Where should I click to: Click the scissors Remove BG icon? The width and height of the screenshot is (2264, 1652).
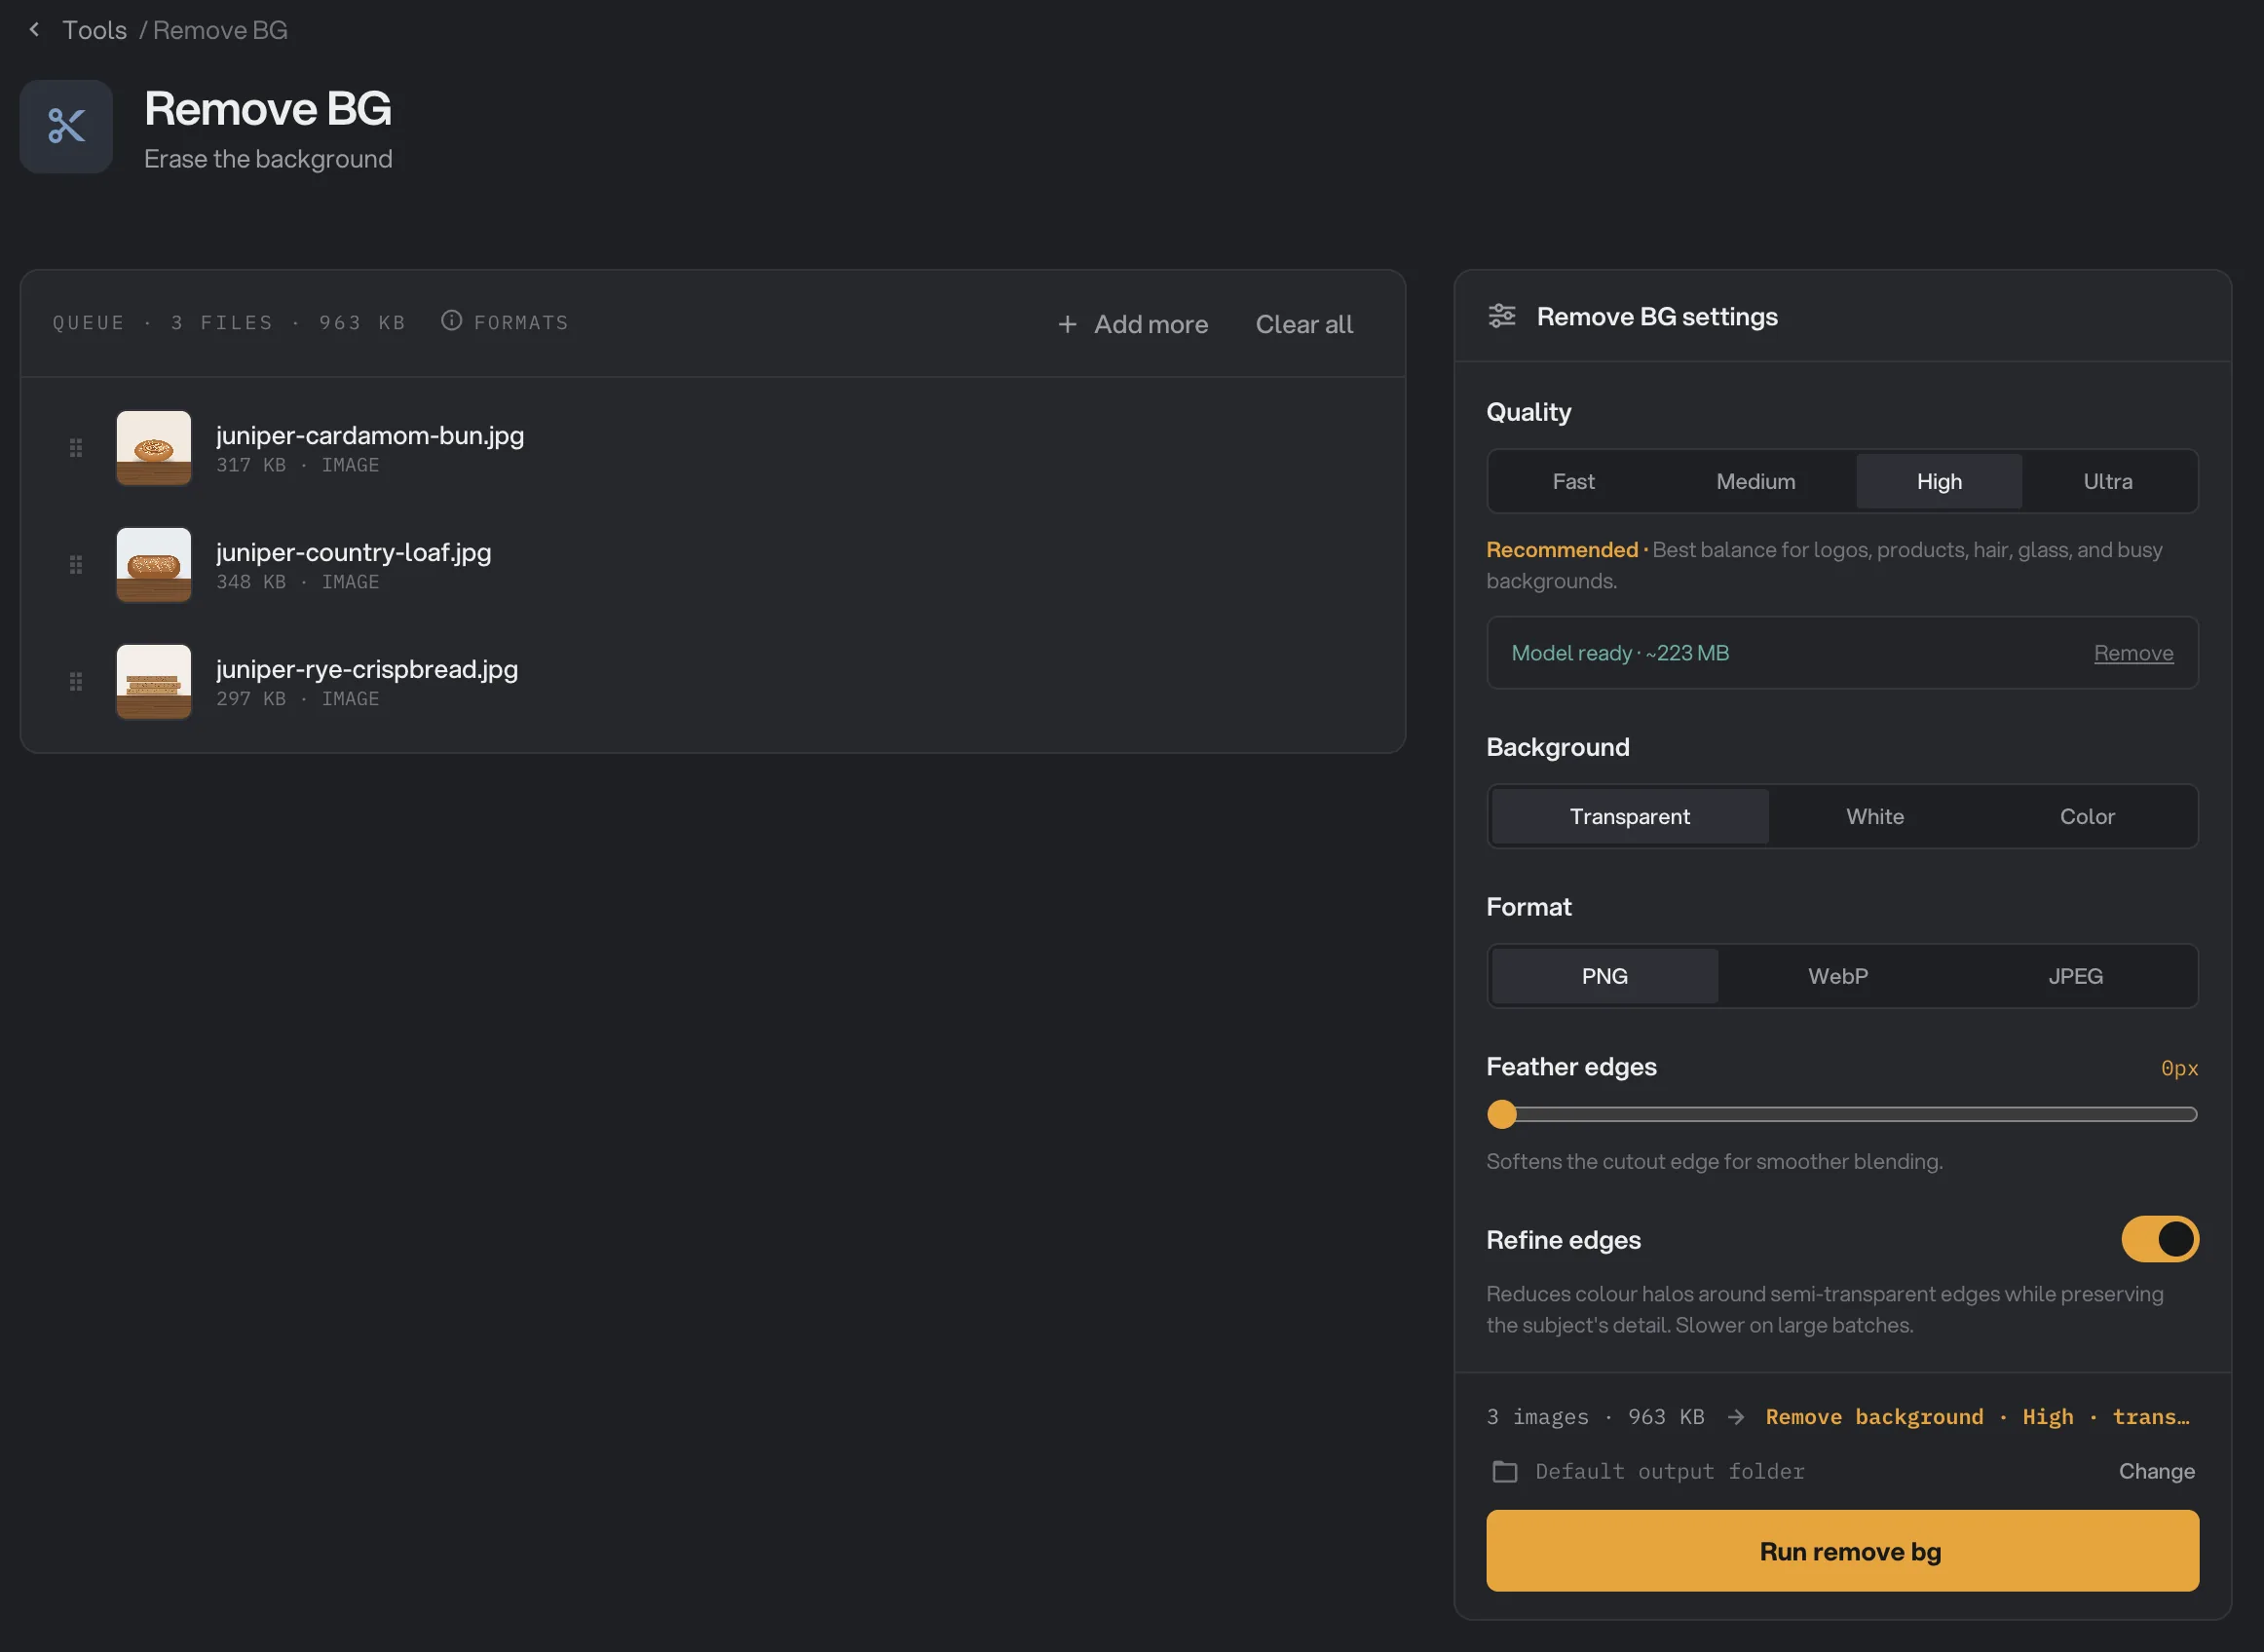tap(66, 127)
